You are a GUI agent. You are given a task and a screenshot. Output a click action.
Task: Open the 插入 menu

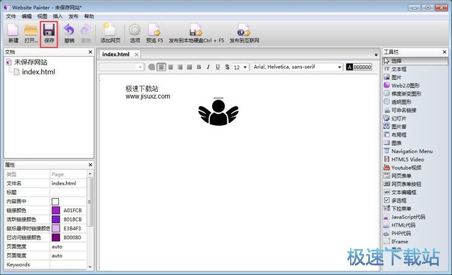pyautogui.click(x=58, y=16)
